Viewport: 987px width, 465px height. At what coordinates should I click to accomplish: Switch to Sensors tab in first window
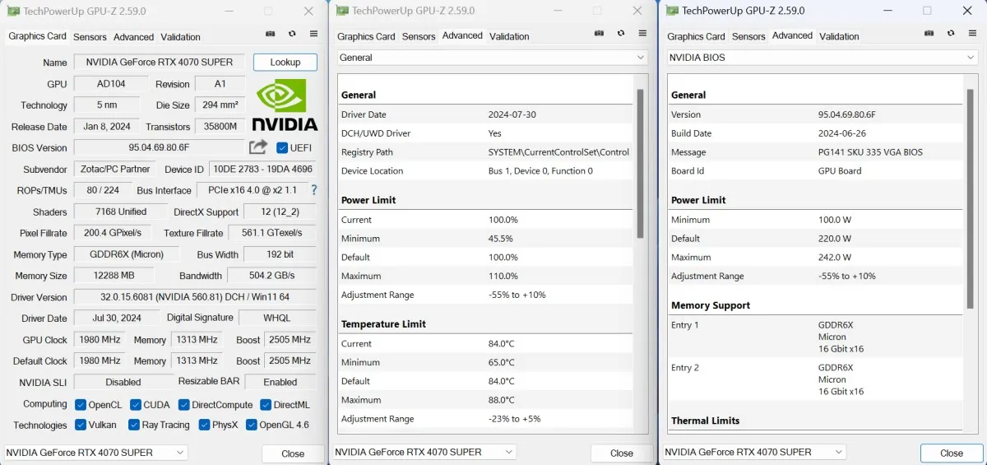coord(90,37)
